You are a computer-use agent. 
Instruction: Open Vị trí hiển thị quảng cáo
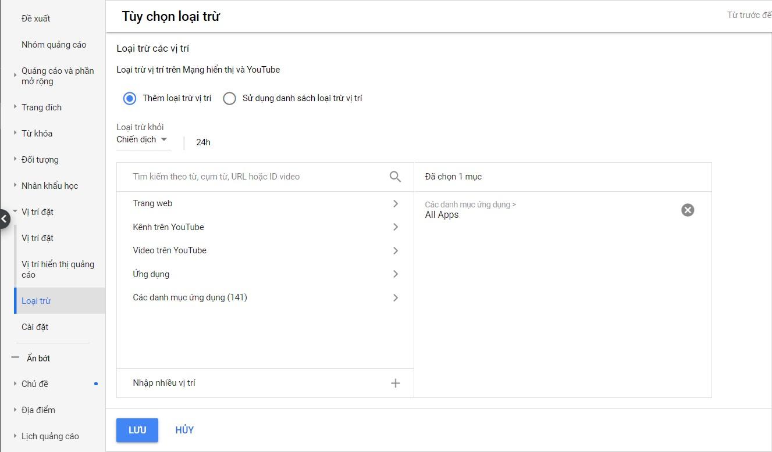pos(58,270)
